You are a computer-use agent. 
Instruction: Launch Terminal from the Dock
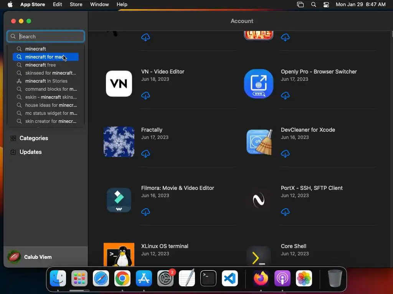click(x=208, y=278)
